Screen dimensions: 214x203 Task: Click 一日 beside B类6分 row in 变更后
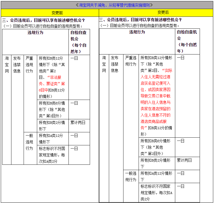(x=181, y=141)
